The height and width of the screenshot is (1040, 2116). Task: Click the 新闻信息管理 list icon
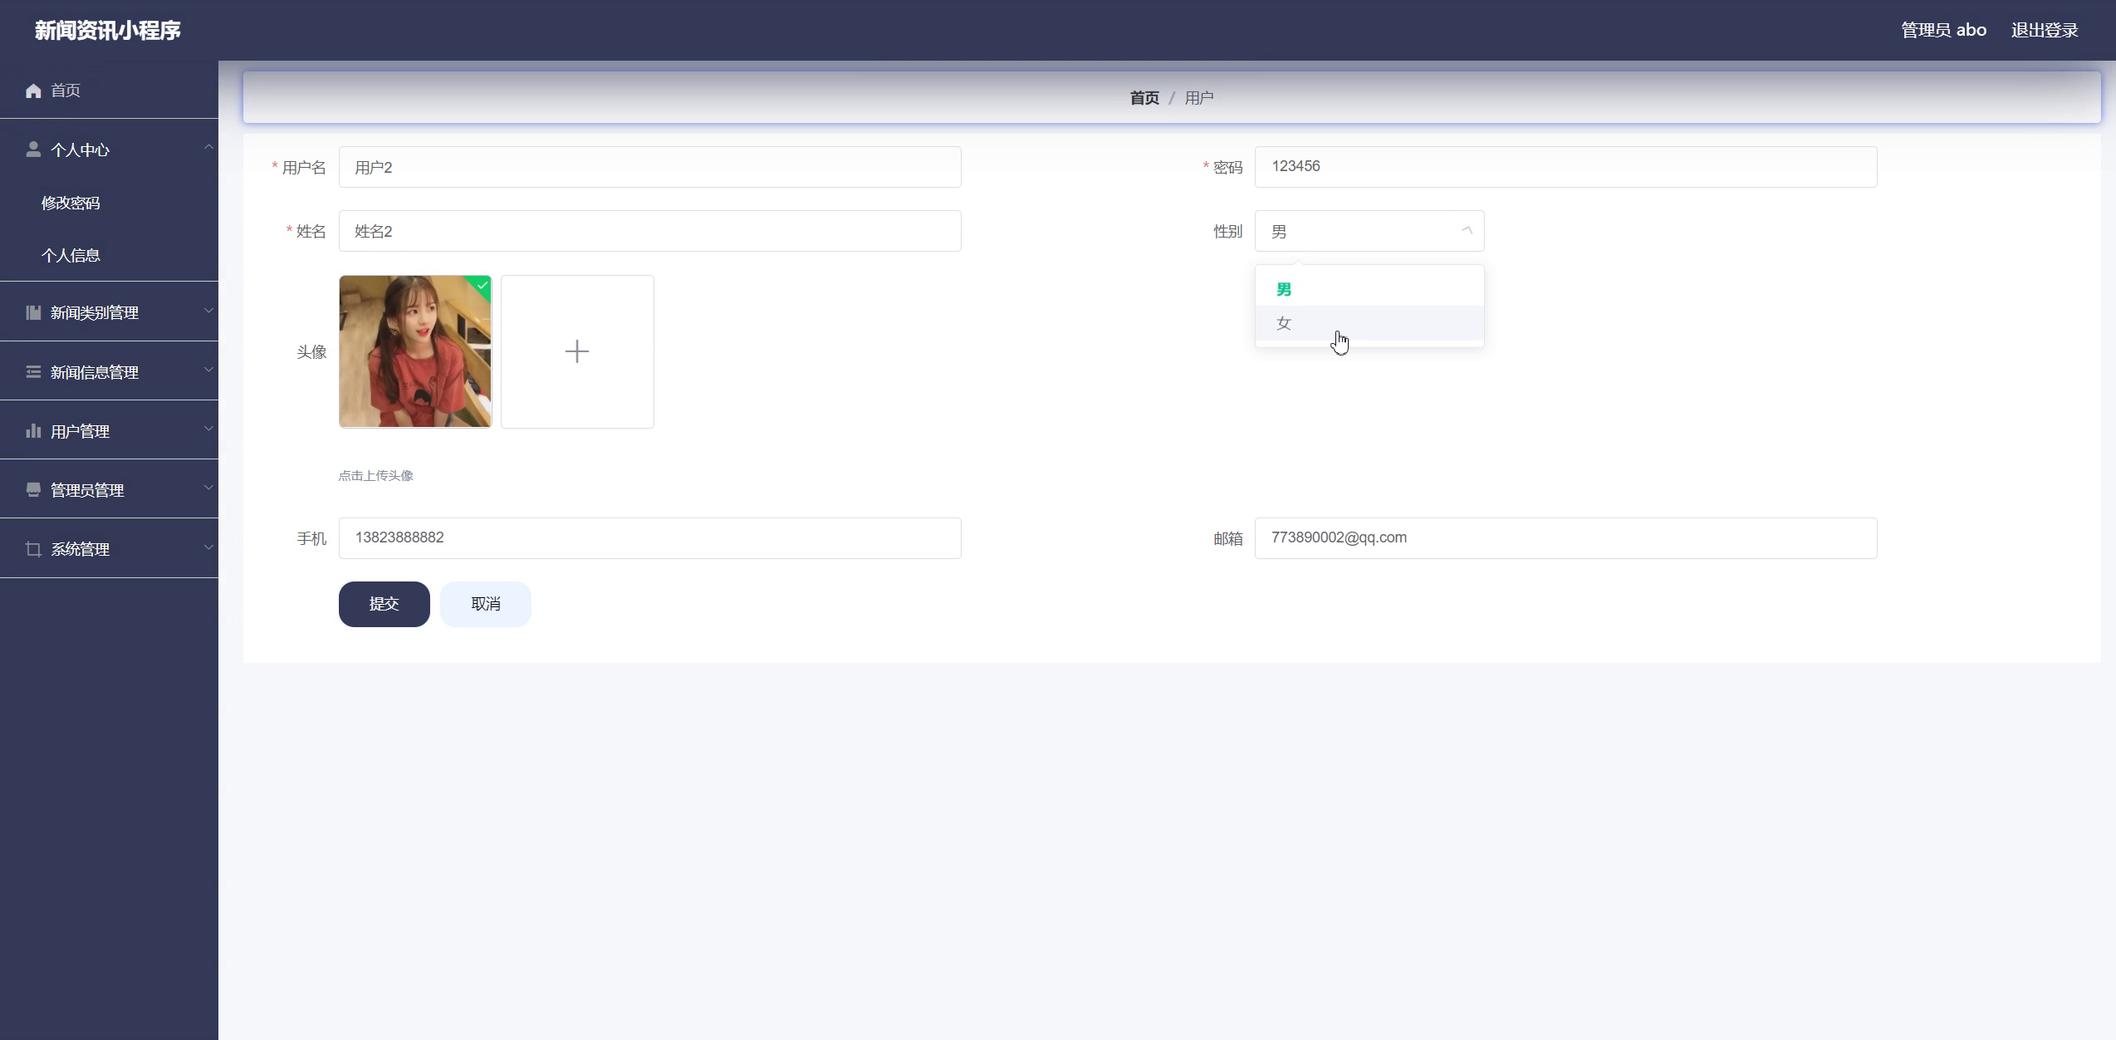pyautogui.click(x=33, y=372)
